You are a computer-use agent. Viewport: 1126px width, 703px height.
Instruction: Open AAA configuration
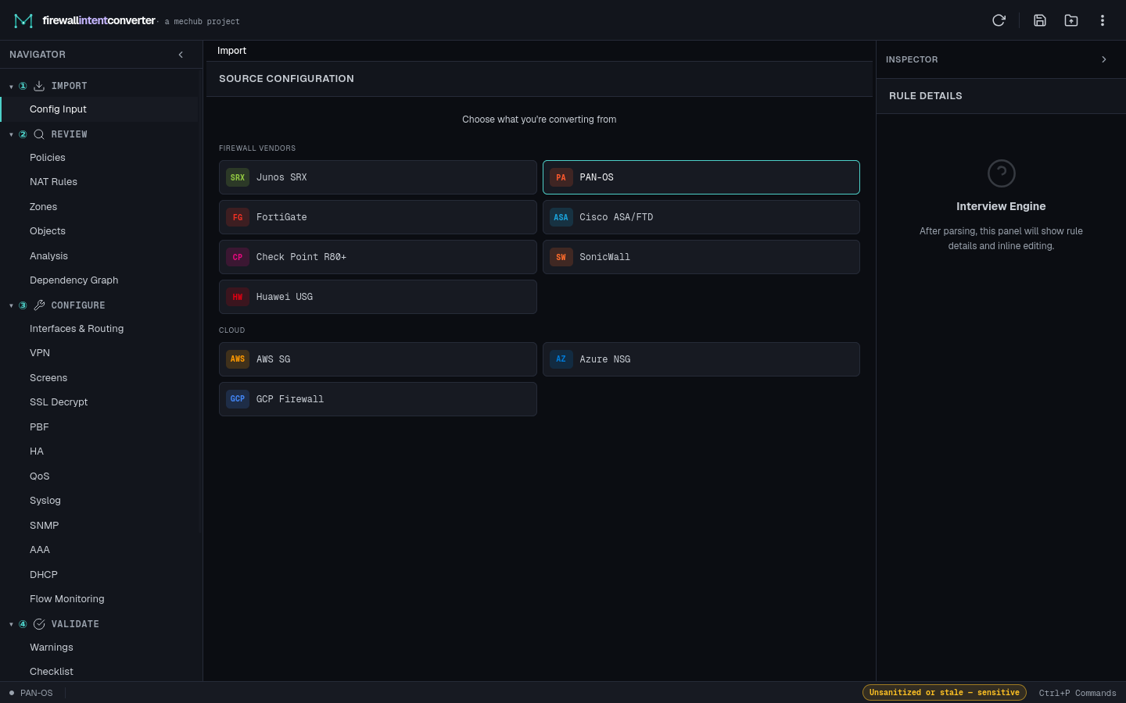click(x=102, y=550)
